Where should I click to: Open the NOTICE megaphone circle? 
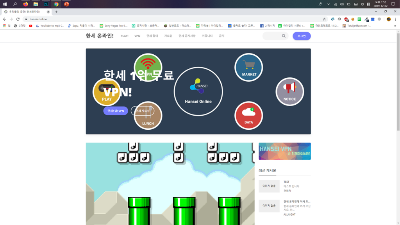pyautogui.click(x=289, y=91)
